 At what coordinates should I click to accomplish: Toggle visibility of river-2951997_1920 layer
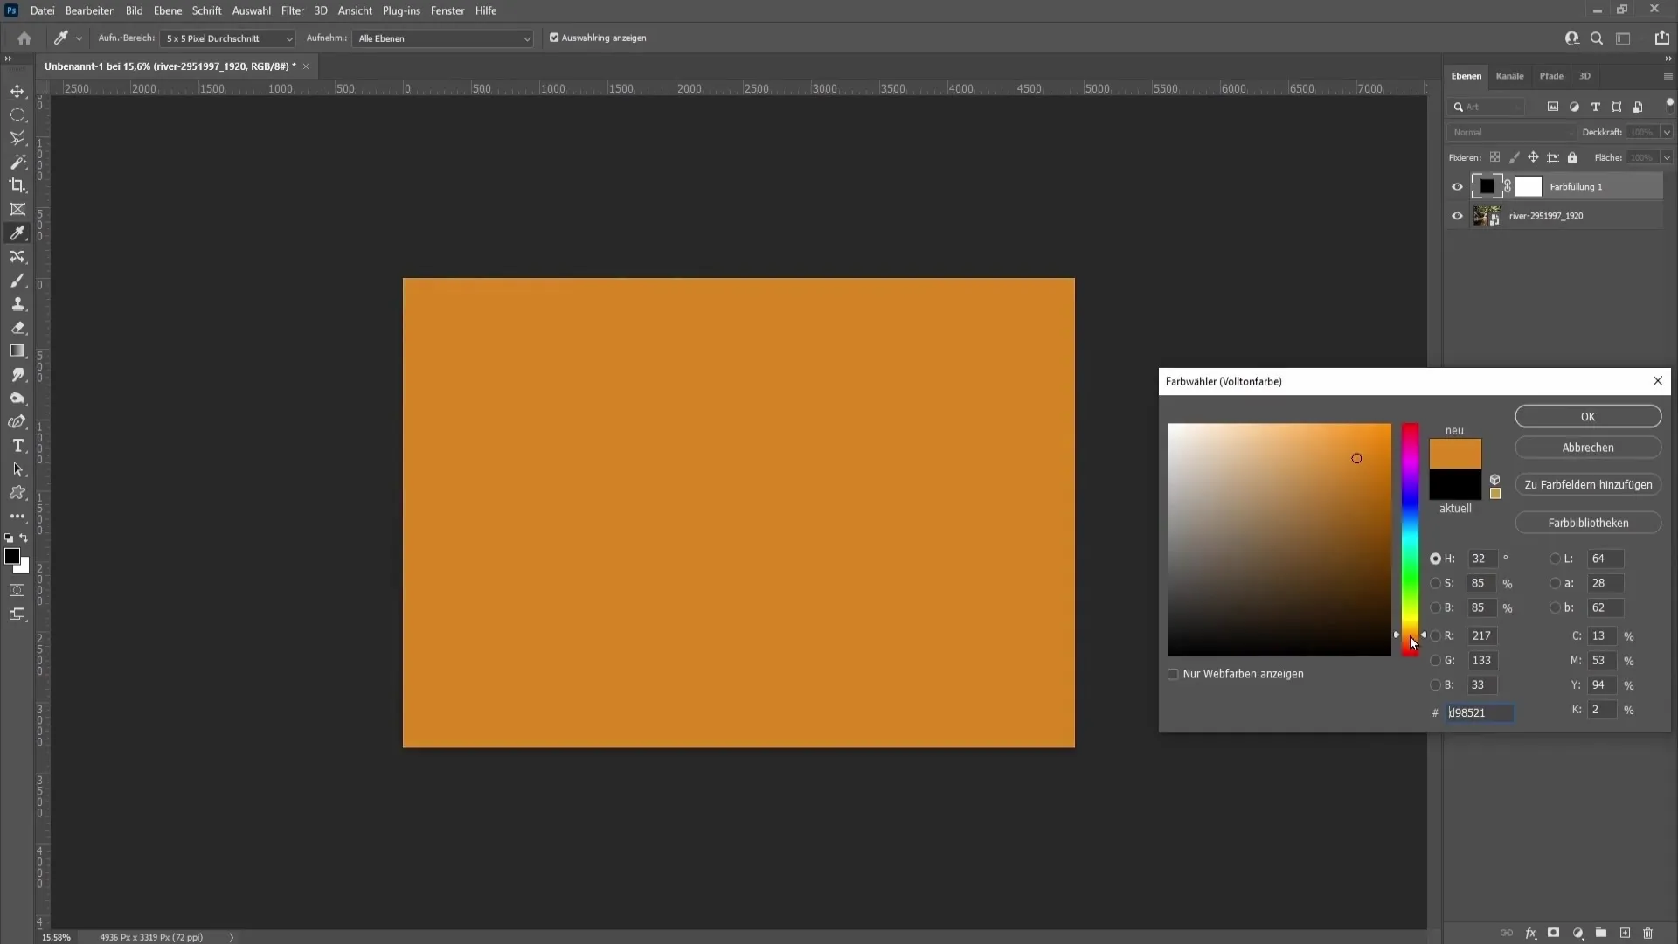point(1457,217)
